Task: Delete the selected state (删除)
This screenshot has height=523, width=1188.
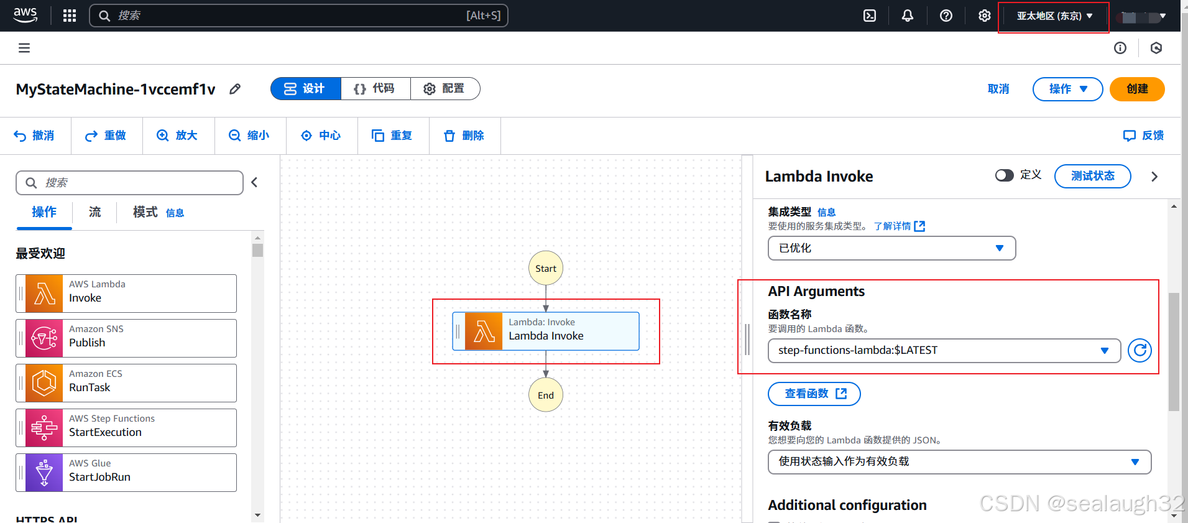Action: [x=464, y=136]
